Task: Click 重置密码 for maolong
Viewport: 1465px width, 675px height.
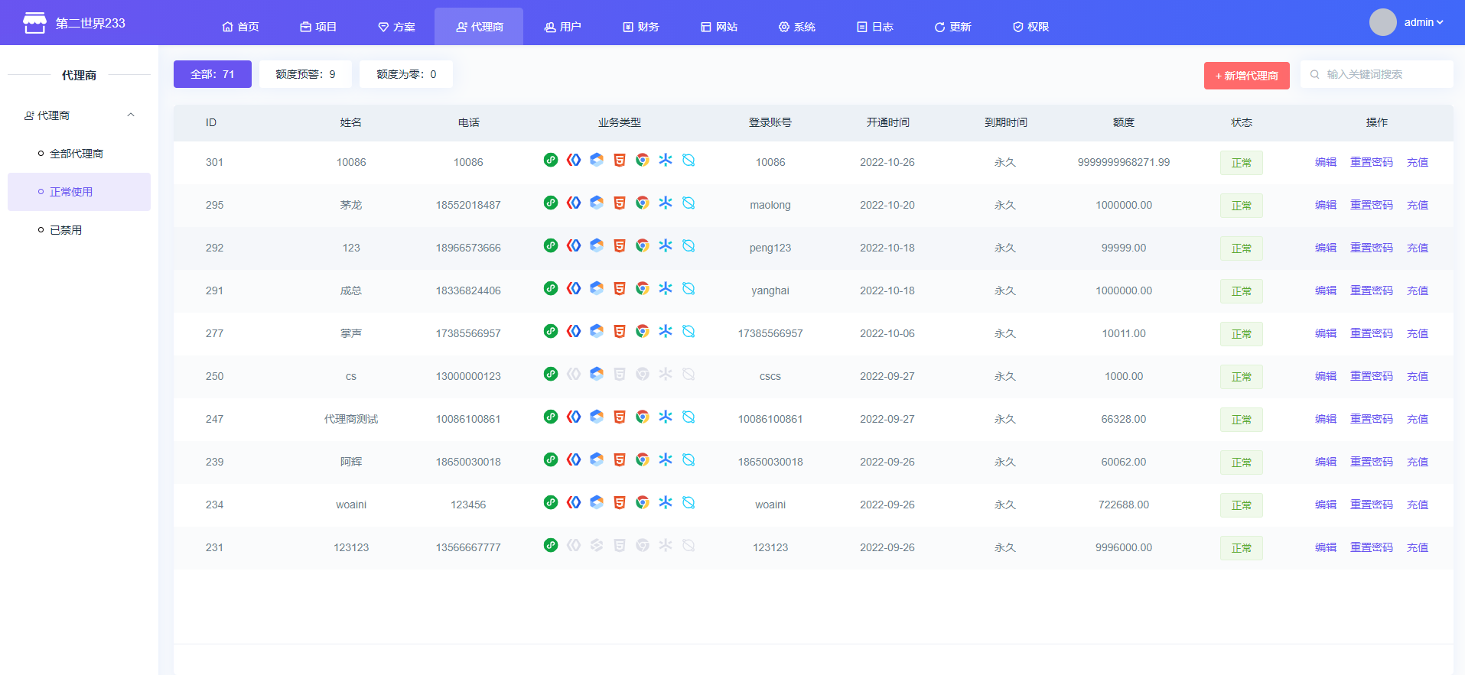Action: pyautogui.click(x=1372, y=205)
